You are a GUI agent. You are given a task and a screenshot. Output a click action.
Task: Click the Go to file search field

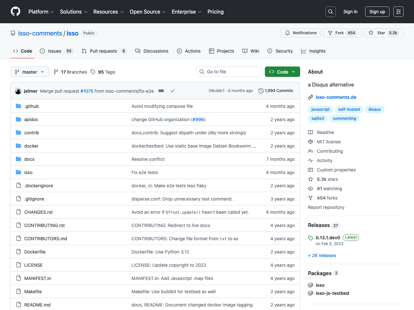(x=229, y=72)
